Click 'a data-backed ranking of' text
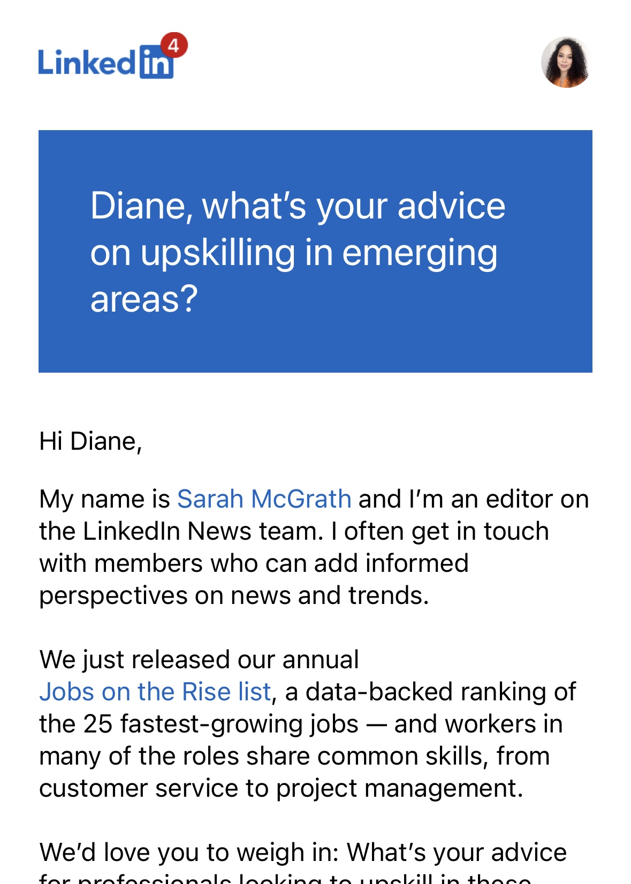The width and height of the screenshot is (631, 884). coord(430,692)
